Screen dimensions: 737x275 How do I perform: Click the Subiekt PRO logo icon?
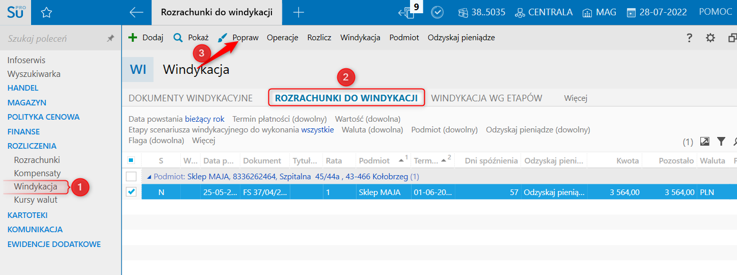coord(15,12)
